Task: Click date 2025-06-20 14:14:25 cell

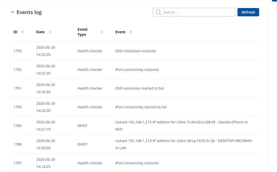Action: click(46, 163)
